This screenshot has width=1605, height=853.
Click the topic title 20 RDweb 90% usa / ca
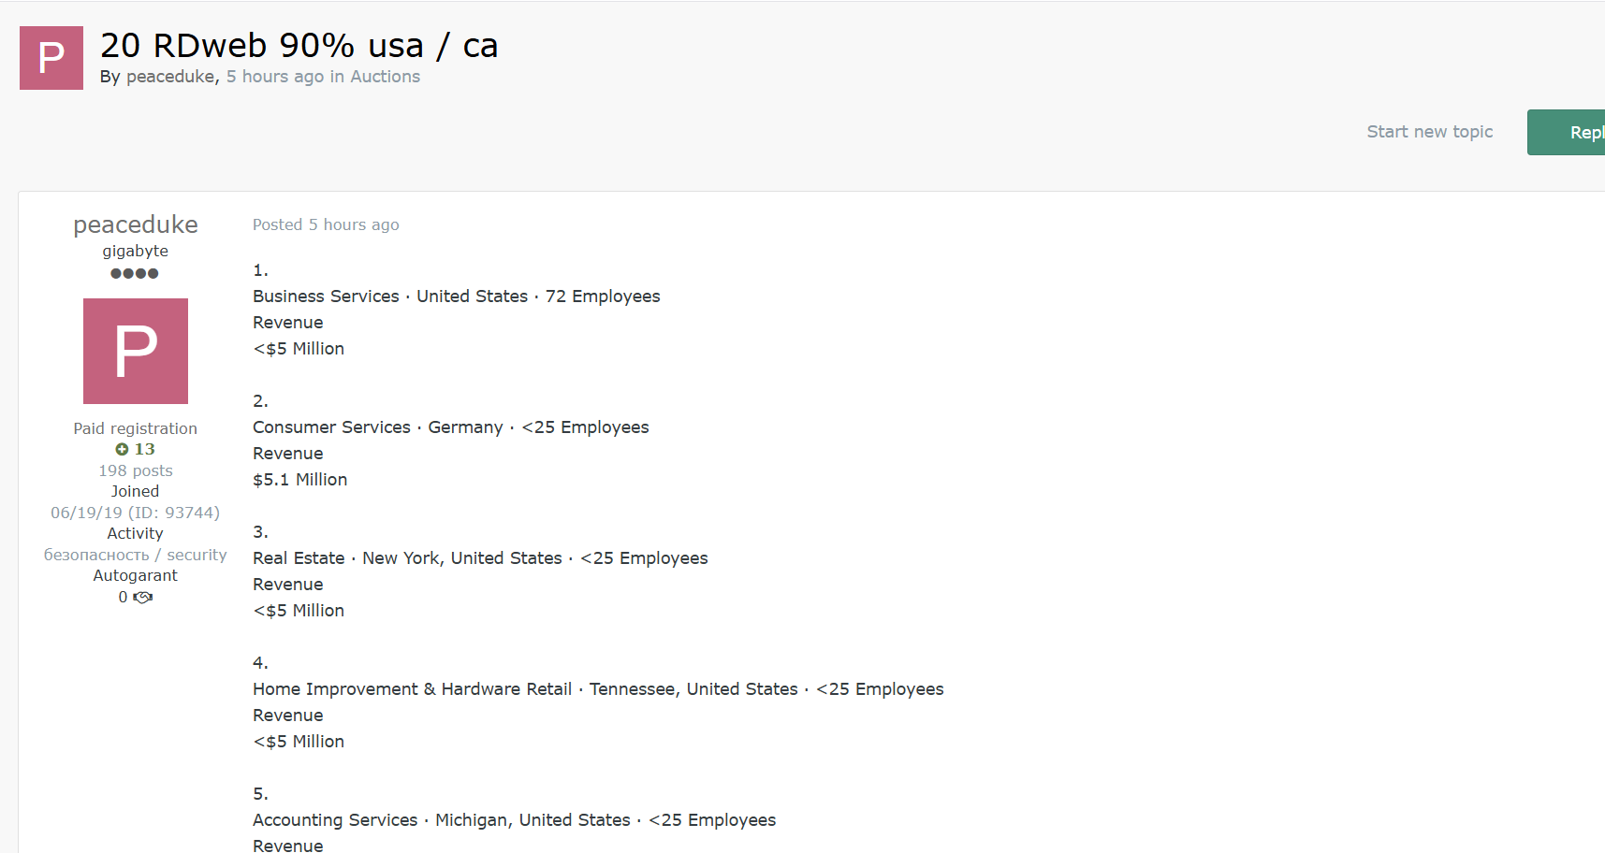(299, 45)
